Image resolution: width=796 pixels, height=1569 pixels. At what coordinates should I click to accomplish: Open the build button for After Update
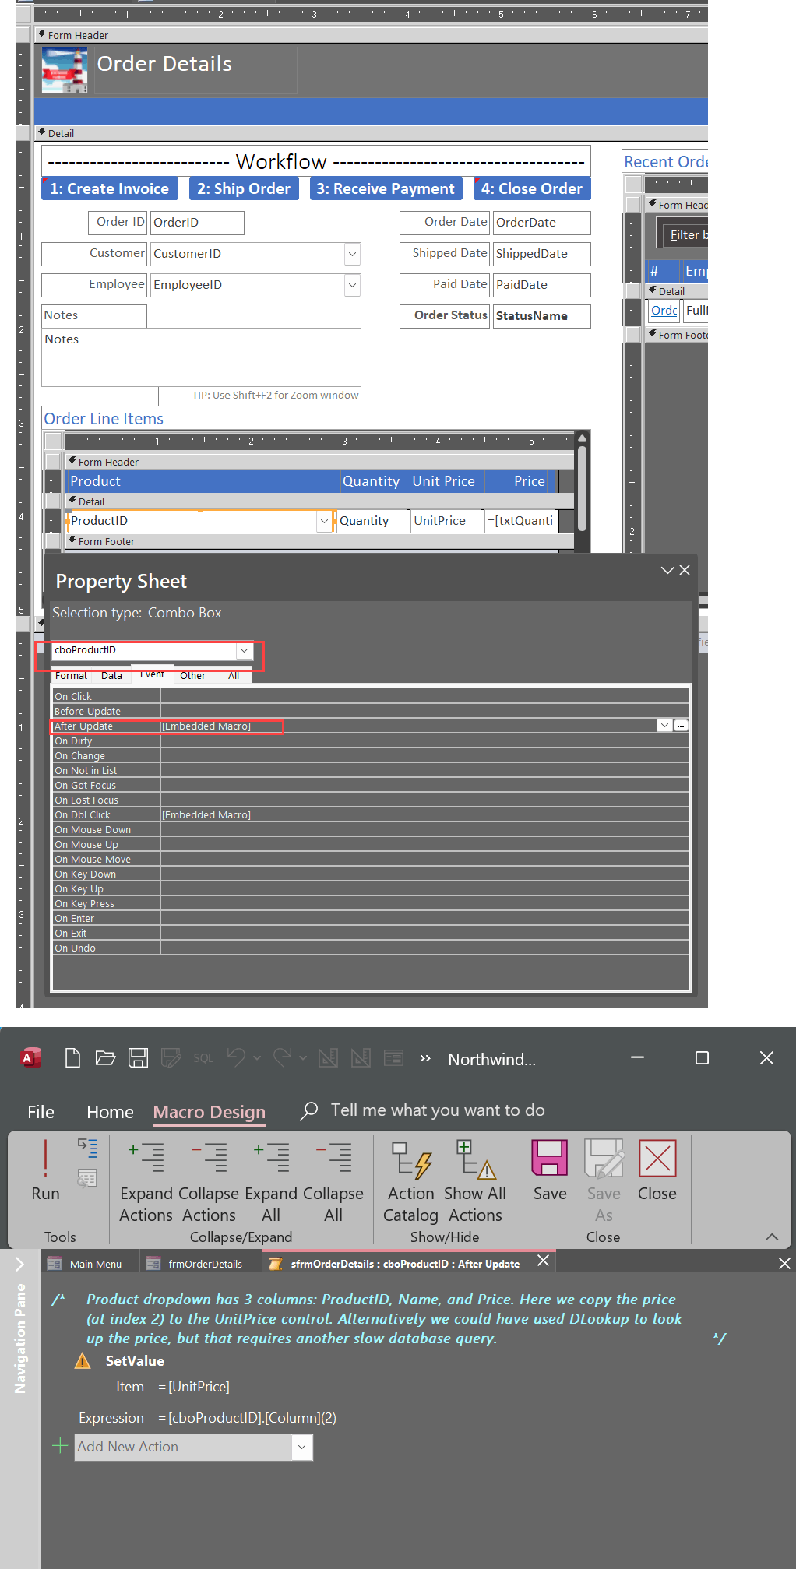pos(681,726)
